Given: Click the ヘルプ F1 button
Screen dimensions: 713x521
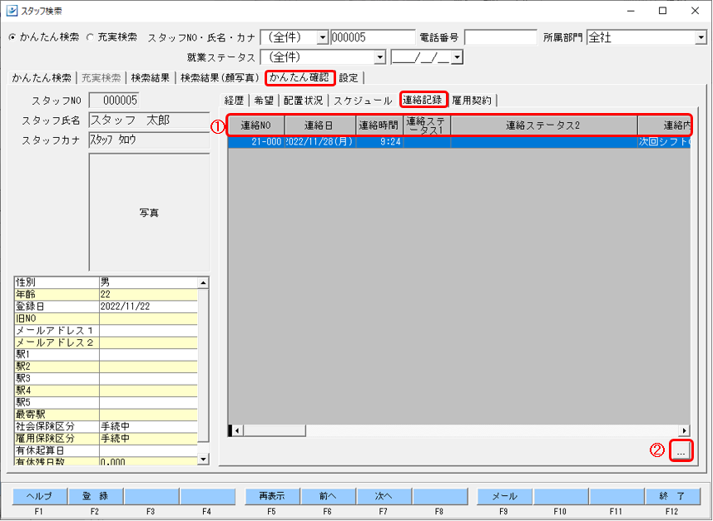Looking at the screenshot, I should pos(40,496).
